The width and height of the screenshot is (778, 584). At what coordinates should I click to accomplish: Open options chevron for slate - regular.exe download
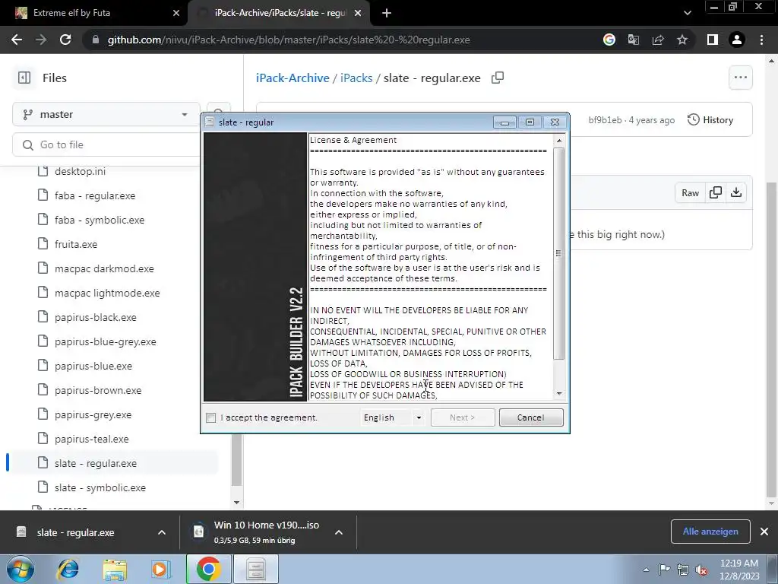pos(162,532)
